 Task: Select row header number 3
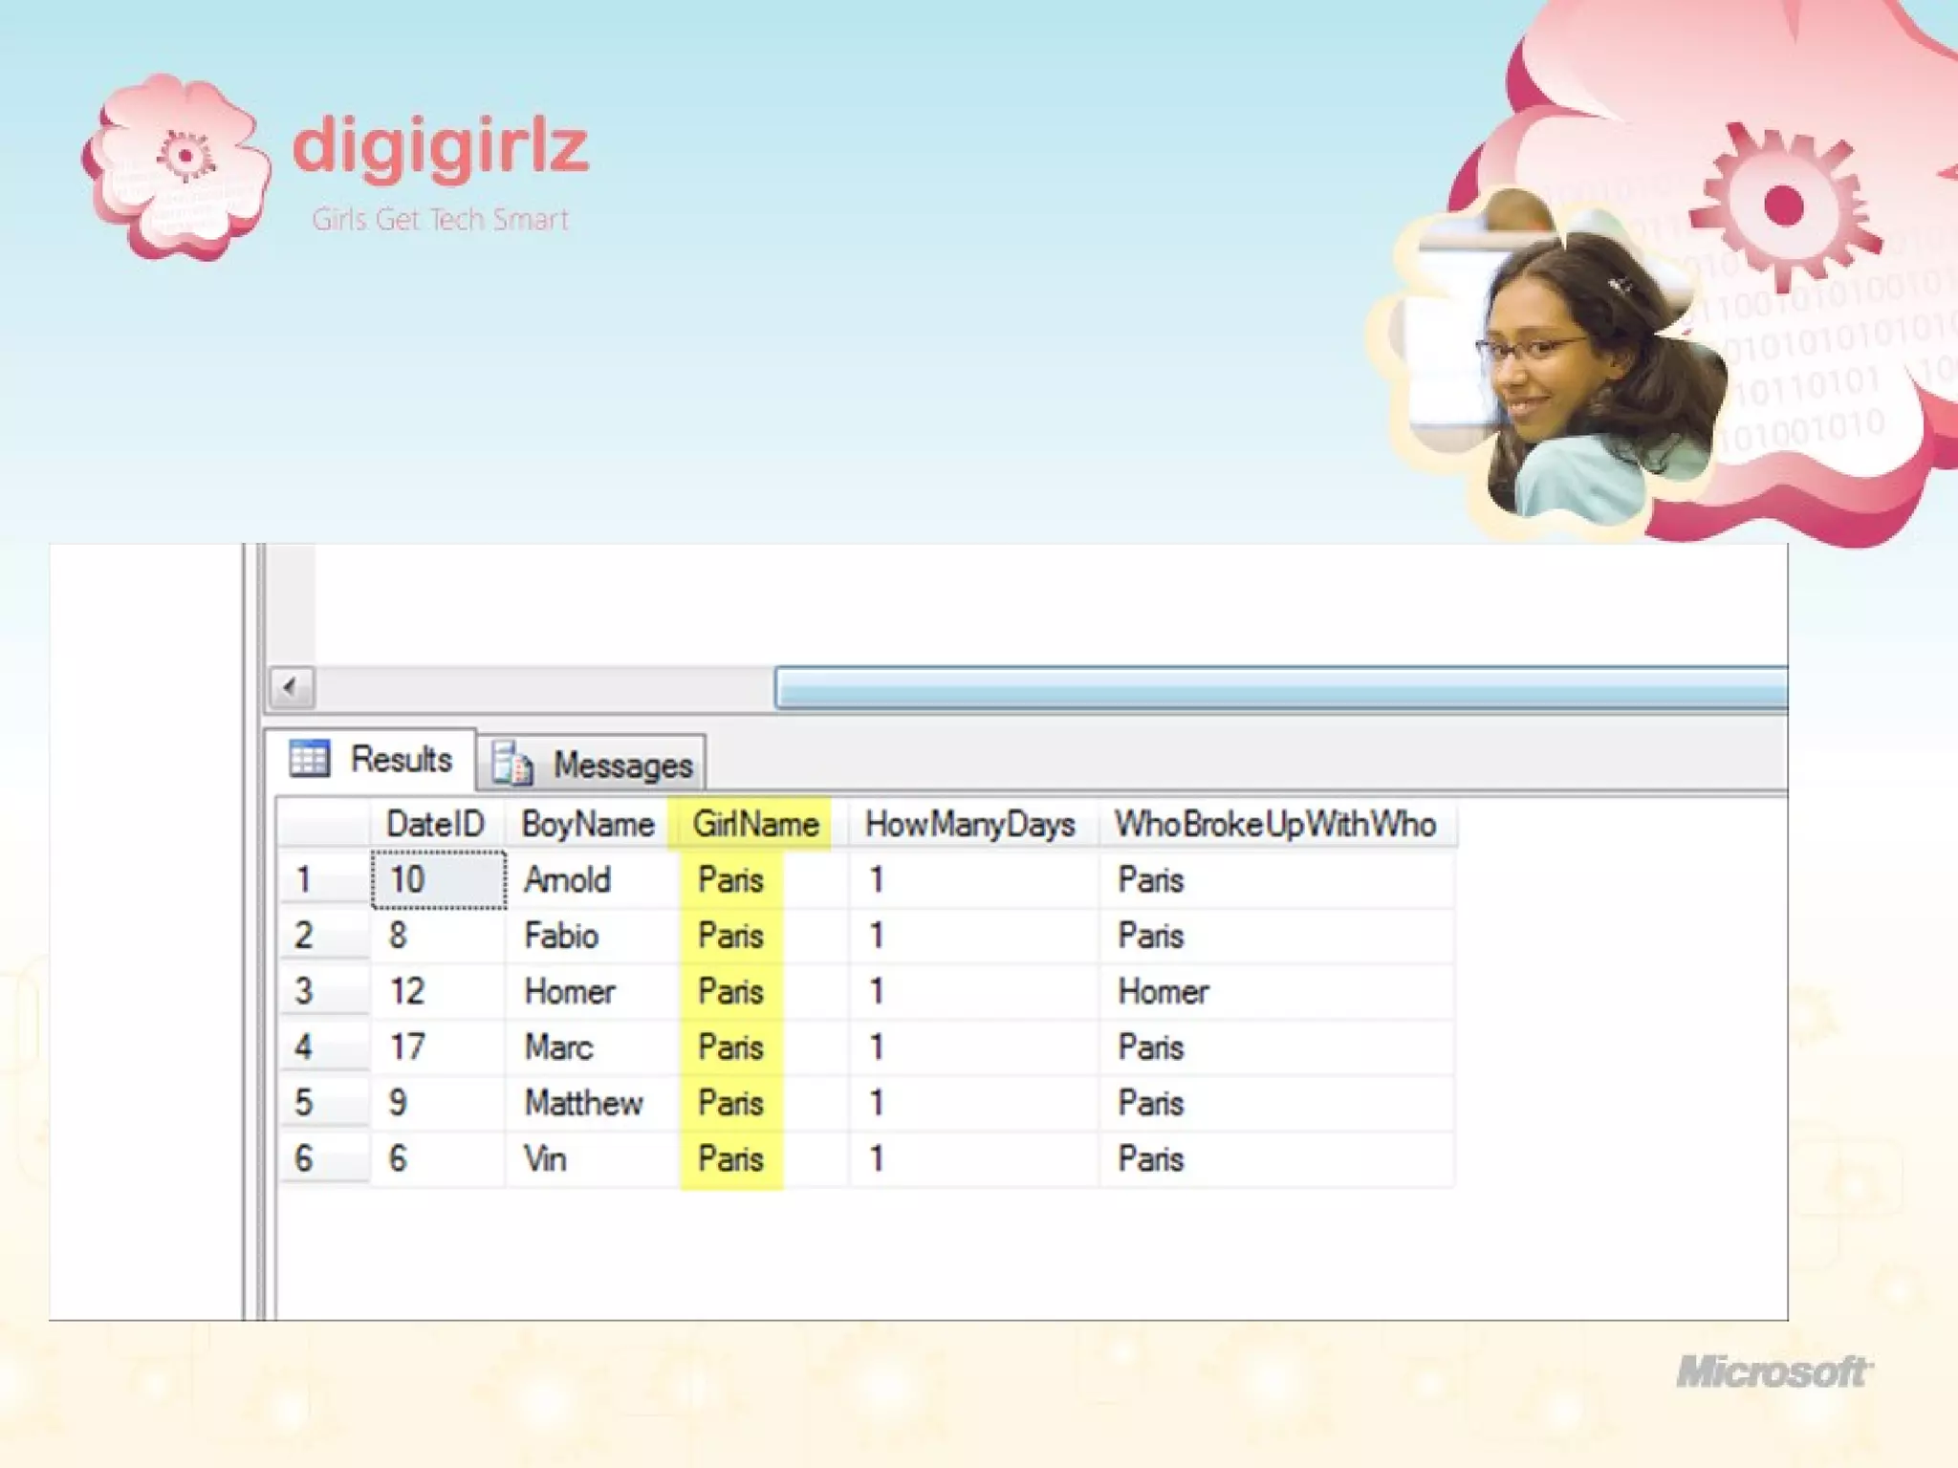tap(322, 991)
